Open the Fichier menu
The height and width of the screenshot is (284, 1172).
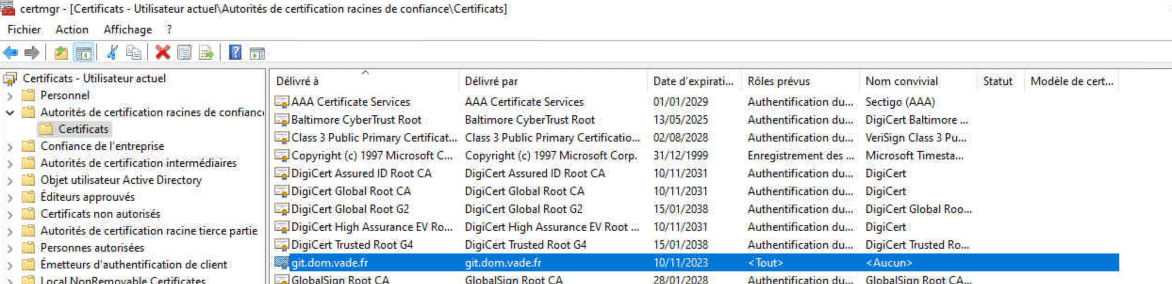tap(24, 30)
